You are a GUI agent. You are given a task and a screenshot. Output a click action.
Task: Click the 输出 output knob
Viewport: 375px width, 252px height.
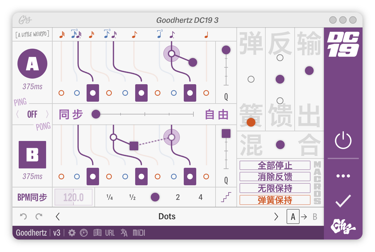(309, 70)
